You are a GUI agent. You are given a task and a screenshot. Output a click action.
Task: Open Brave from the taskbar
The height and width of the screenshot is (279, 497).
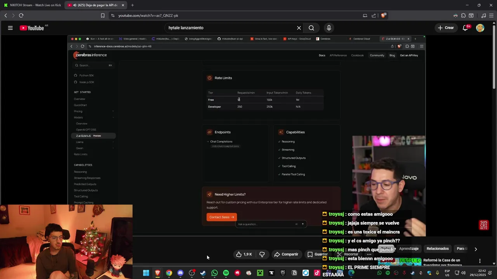[157, 273]
